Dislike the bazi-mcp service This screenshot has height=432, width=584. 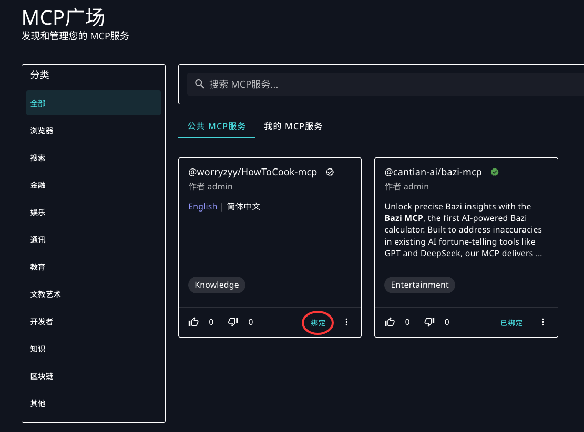point(429,322)
